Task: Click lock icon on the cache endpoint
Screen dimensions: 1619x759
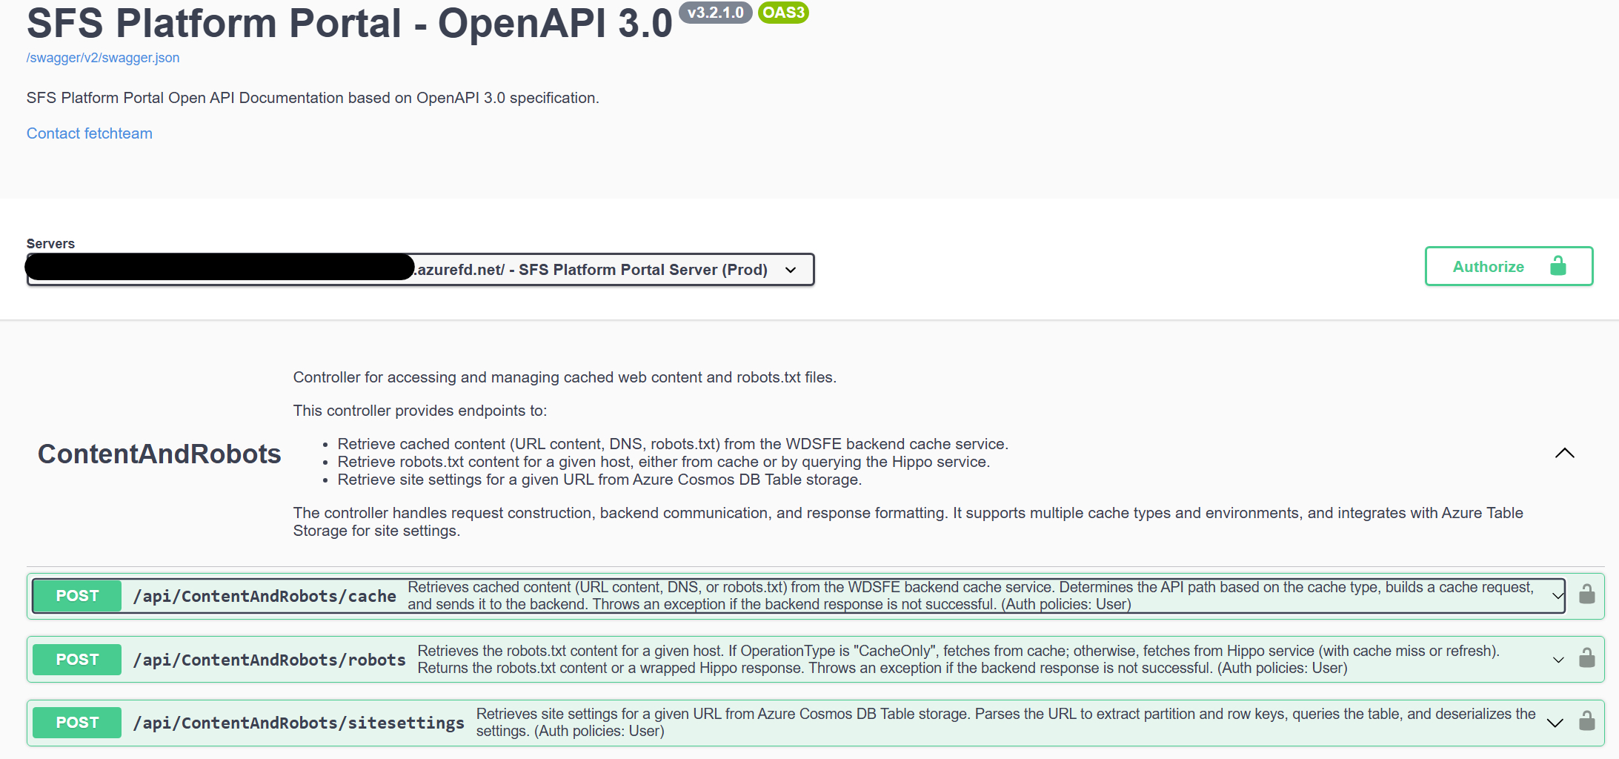Action: coord(1586,594)
